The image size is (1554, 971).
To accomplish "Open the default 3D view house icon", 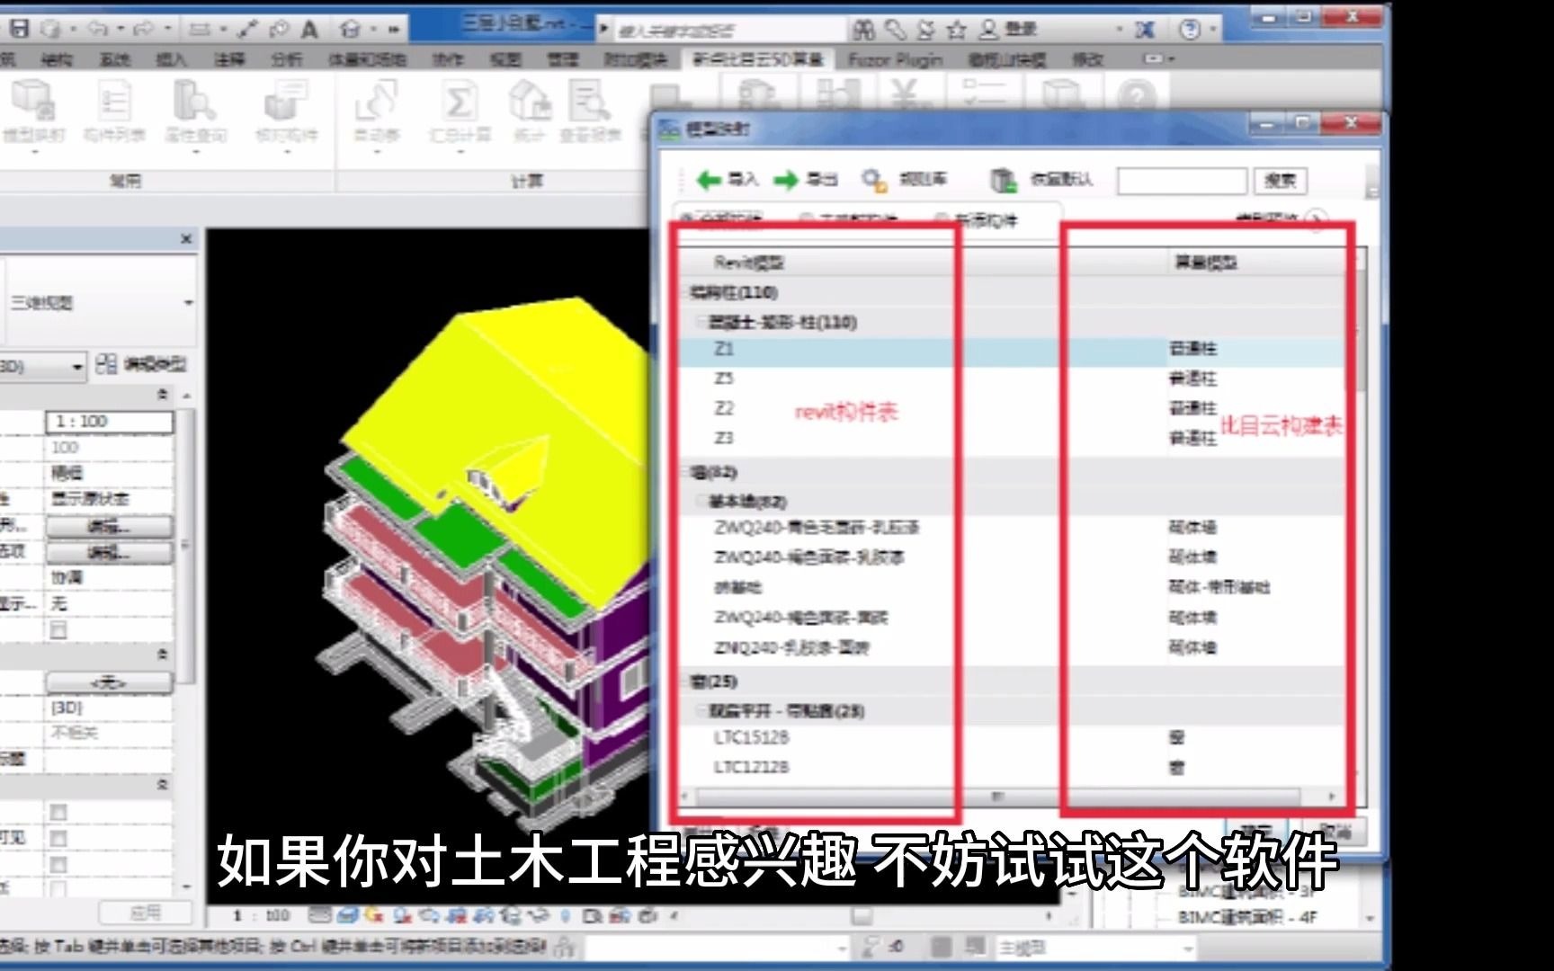I will click(351, 30).
